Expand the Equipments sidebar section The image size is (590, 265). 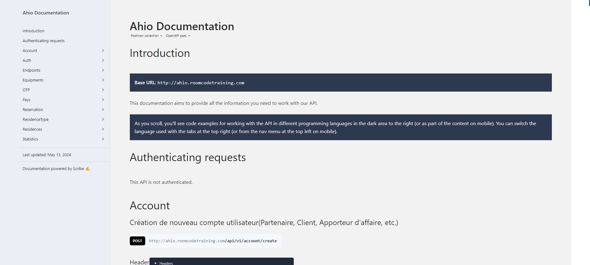point(103,80)
